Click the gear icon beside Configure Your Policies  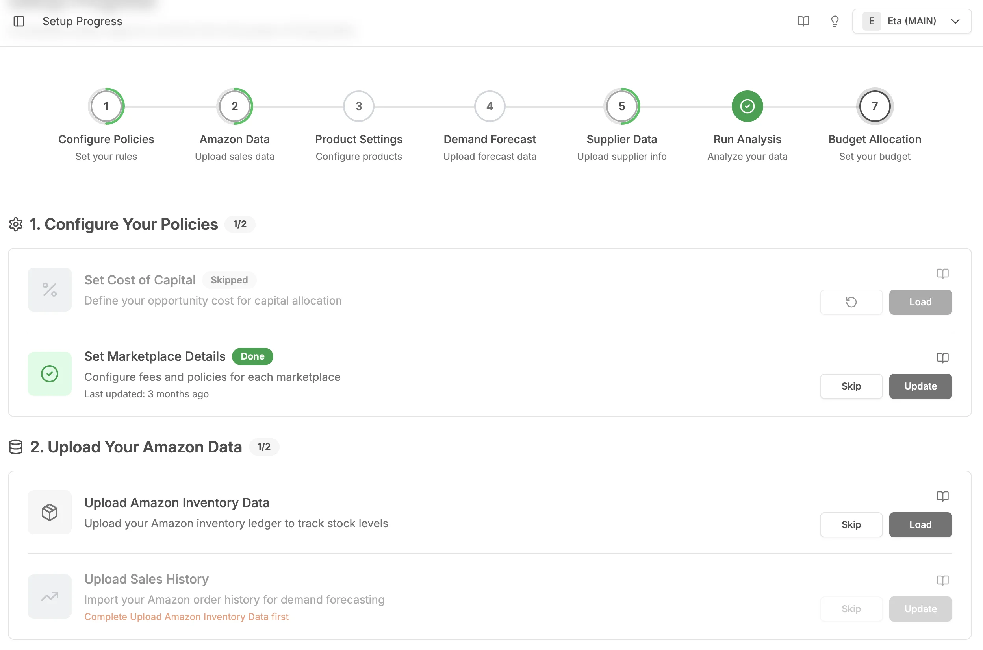16,224
